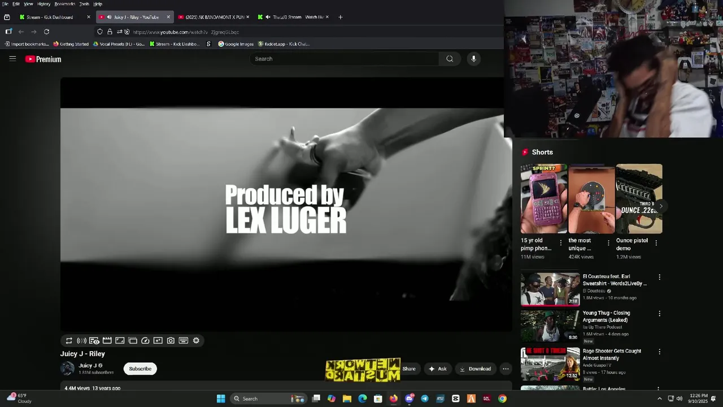Open Google Chrome from the taskbar
Screen dimensions: 723x407
click(x=502, y=399)
